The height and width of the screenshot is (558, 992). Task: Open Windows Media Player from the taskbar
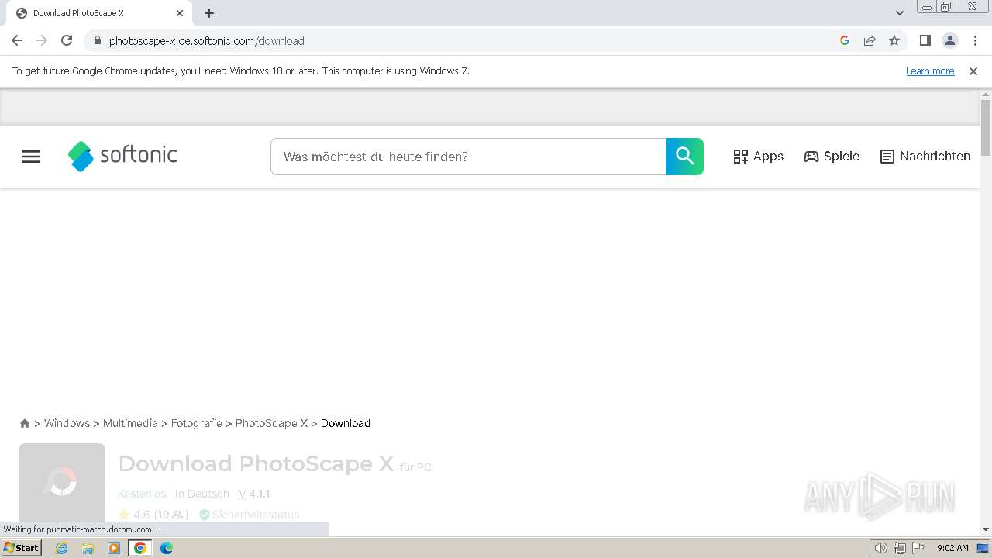pos(114,548)
